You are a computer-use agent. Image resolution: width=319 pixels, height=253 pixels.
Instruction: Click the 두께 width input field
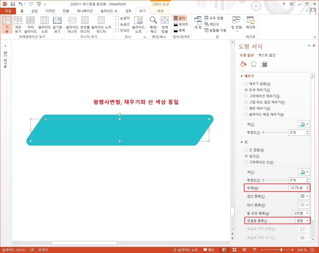pos(297,188)
